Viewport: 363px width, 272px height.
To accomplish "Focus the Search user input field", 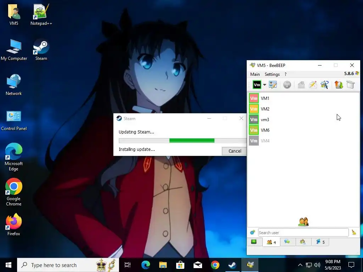I will (303, 232).
